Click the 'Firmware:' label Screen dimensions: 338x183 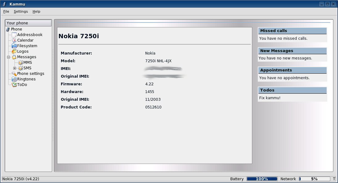[x=71, y=84]
